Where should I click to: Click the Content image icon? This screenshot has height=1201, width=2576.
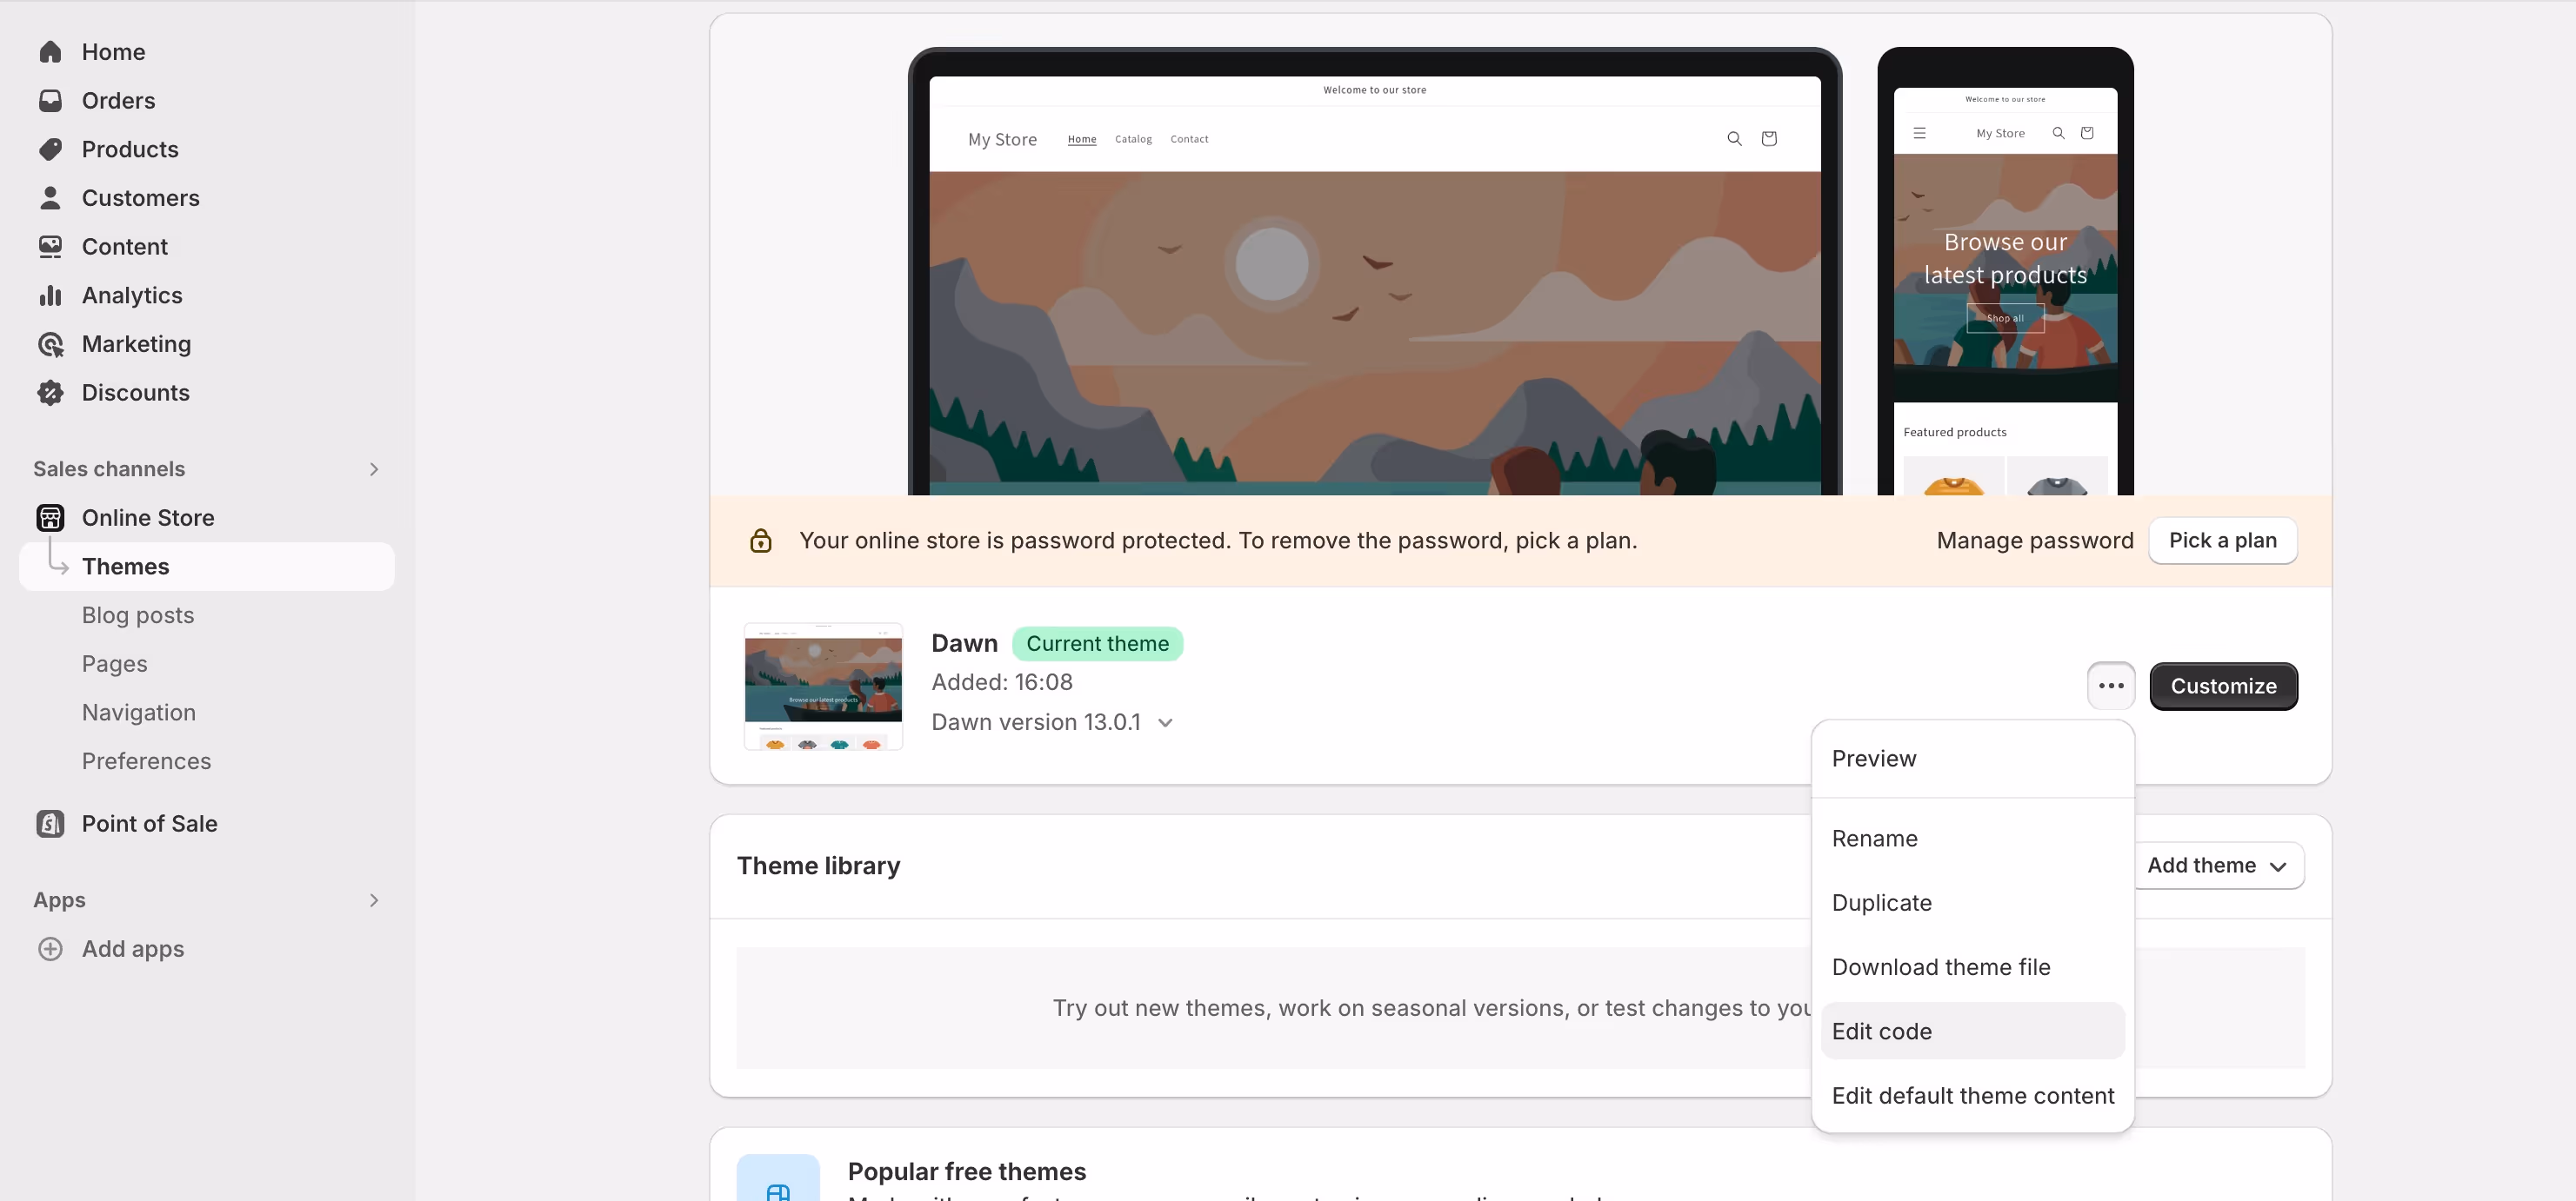pyautogui.click(x=50, y=247)
